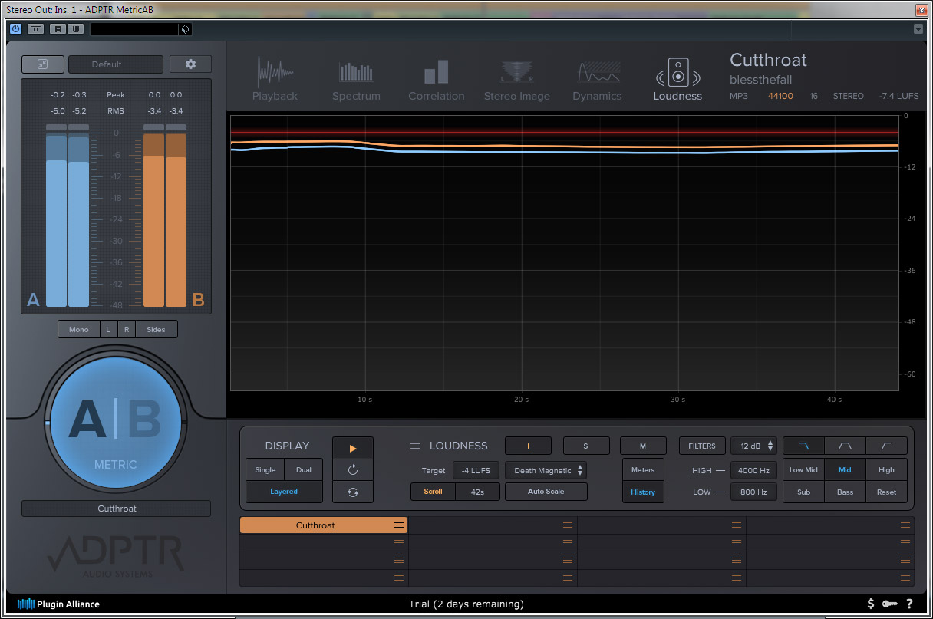Select Layered display mode
The height and width of the screenshot is (619, 933).
[x=284, y=492]
